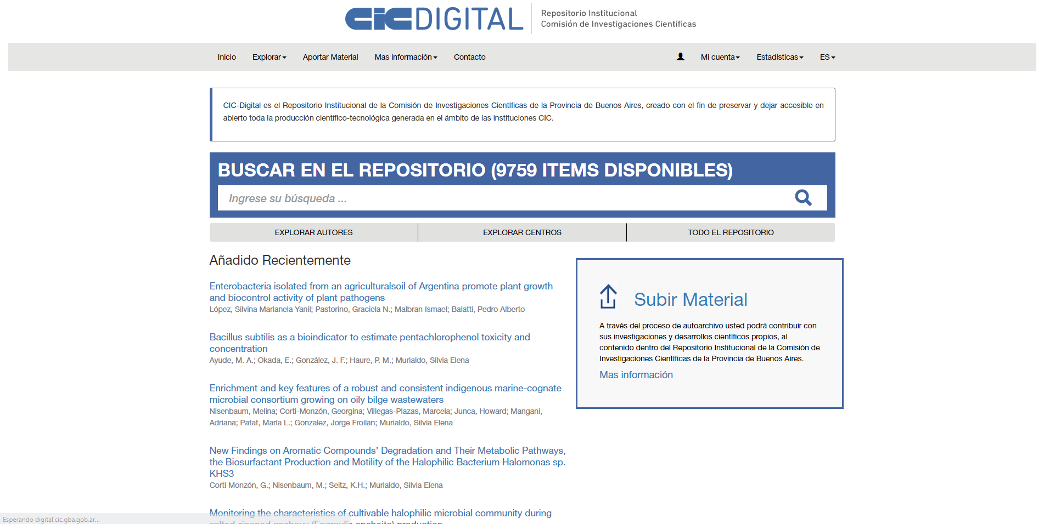This screenshot has height=524, width=1044.
Task: Click the authors line starting Ayude, M. A.
Action: [339, 361]
